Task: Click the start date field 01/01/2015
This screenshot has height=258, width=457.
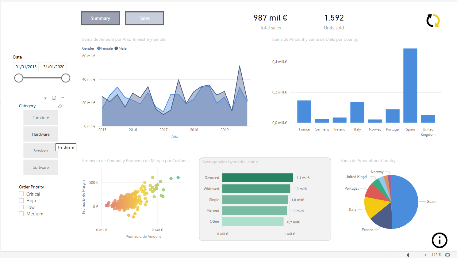Action: pyautogui.click(x=26, y=67)
